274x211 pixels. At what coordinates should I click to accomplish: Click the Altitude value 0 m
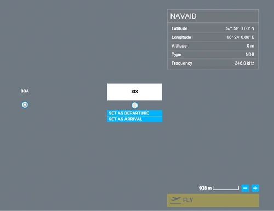[x=250, y=46]
